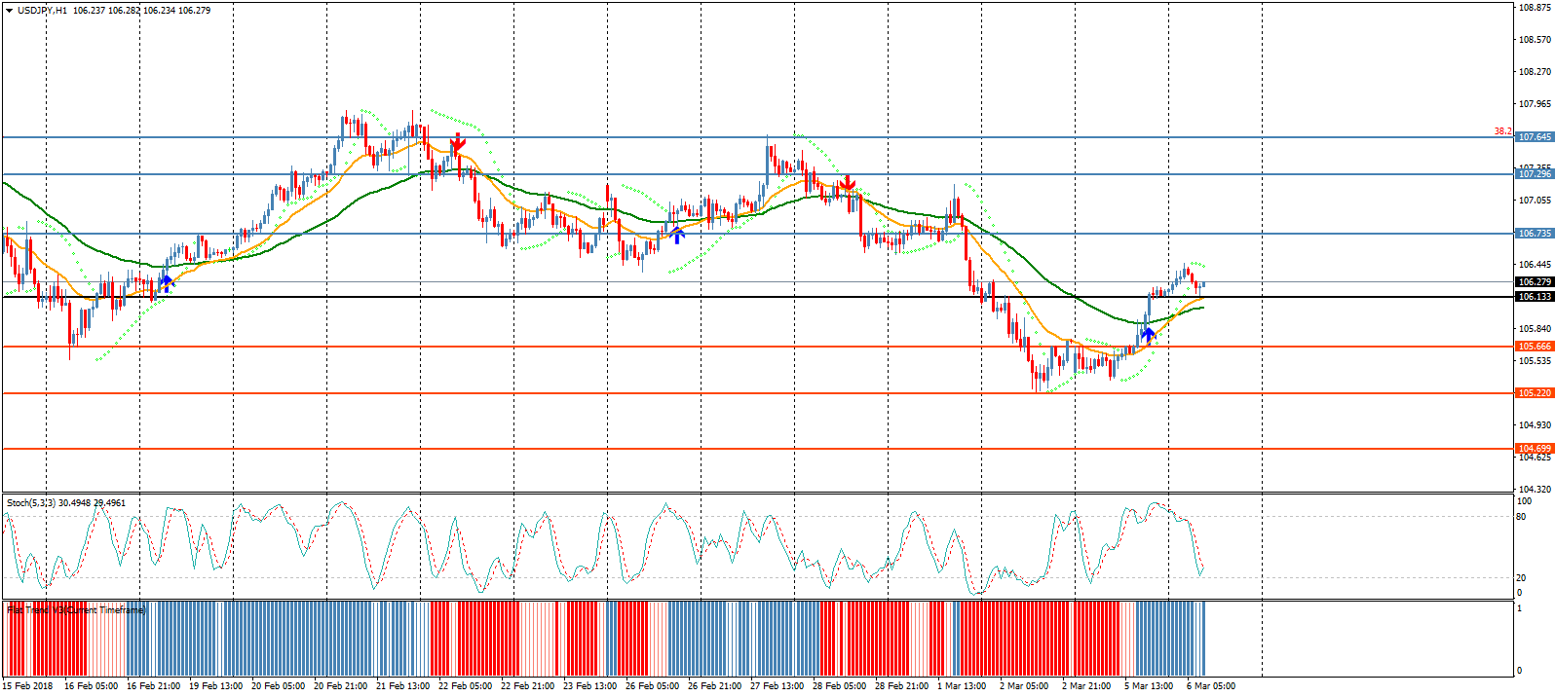
Task: Click the red sell arrow near 22 Feb 05:00
Action: point(457,143)
